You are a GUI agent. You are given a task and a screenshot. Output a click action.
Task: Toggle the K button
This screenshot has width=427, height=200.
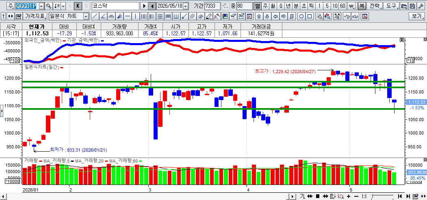click(78, 6)
